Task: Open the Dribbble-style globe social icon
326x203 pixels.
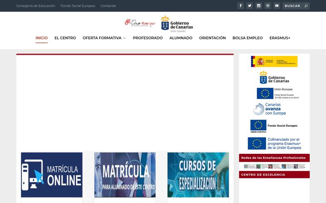Action: click(x=268, y=6)
